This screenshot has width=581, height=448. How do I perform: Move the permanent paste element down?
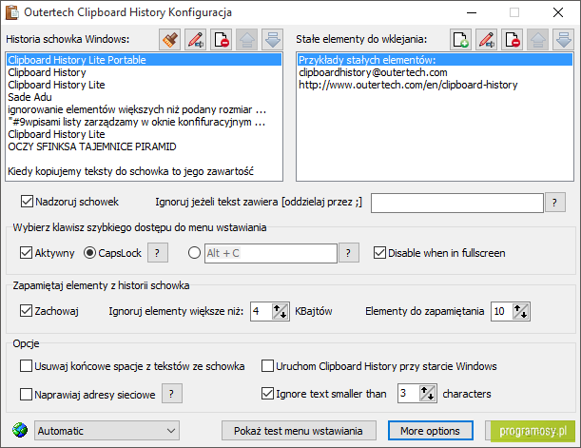click(x=563, y=39)
